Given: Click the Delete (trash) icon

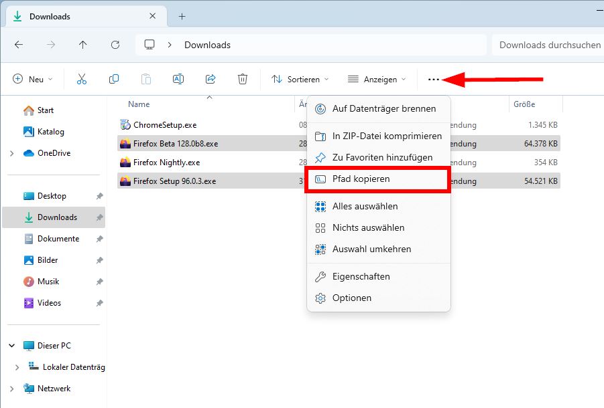Looking at the screenshot, I should [242, 79].
